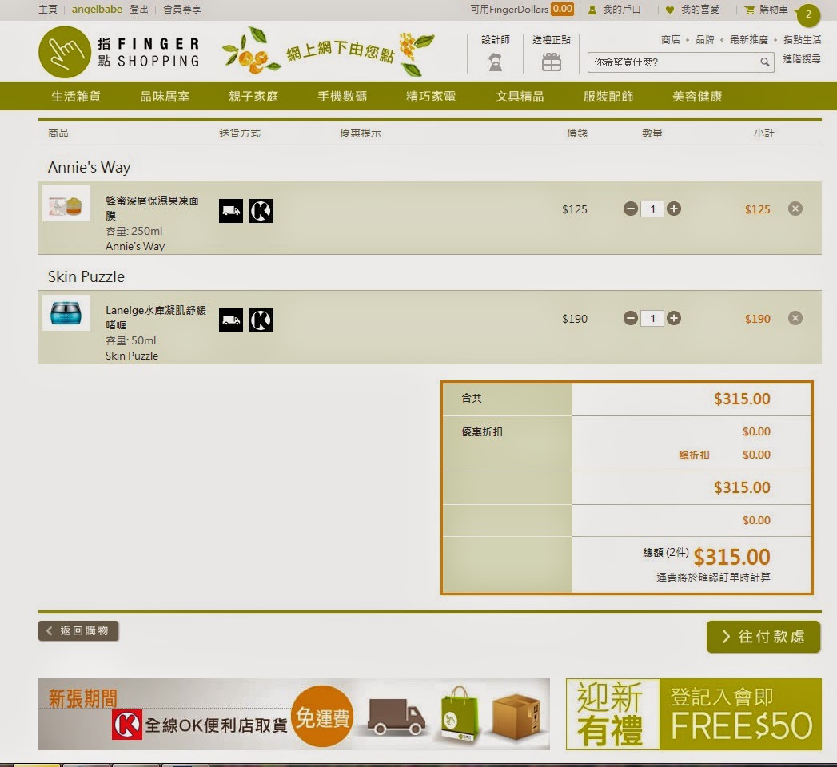837x767 pixels.
Task: Click the truck delivery icon for Laneige item
Action: (x=230, y=320)
